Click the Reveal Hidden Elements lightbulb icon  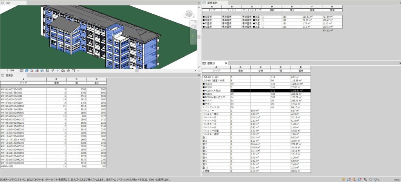[58, 70]
